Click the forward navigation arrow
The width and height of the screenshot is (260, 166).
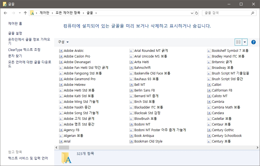coord(13,13)
